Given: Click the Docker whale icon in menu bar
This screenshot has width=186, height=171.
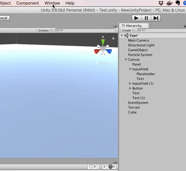Looking at the screenshot, I should coord(169,3).
